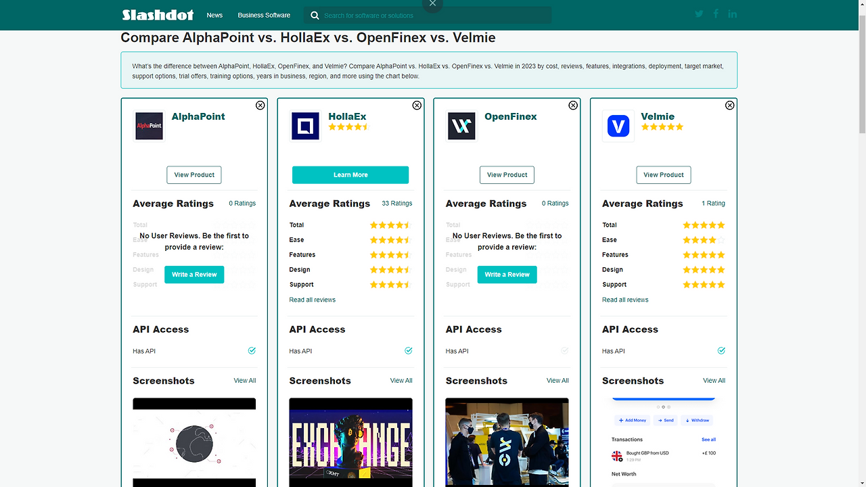Viewport: 866px width, 487px height.
Task: Open Slashdot's LinkedIn page
Action: point(733,14)
